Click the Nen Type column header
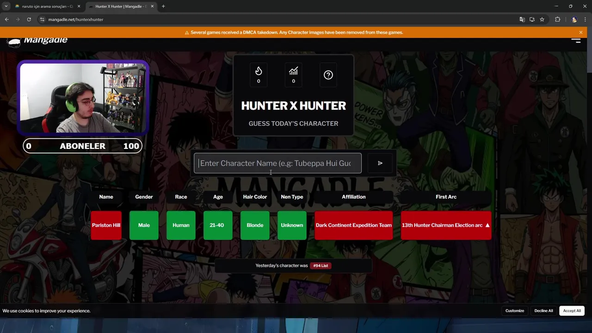This screenshot has height=333, width=592. point(292,197)
